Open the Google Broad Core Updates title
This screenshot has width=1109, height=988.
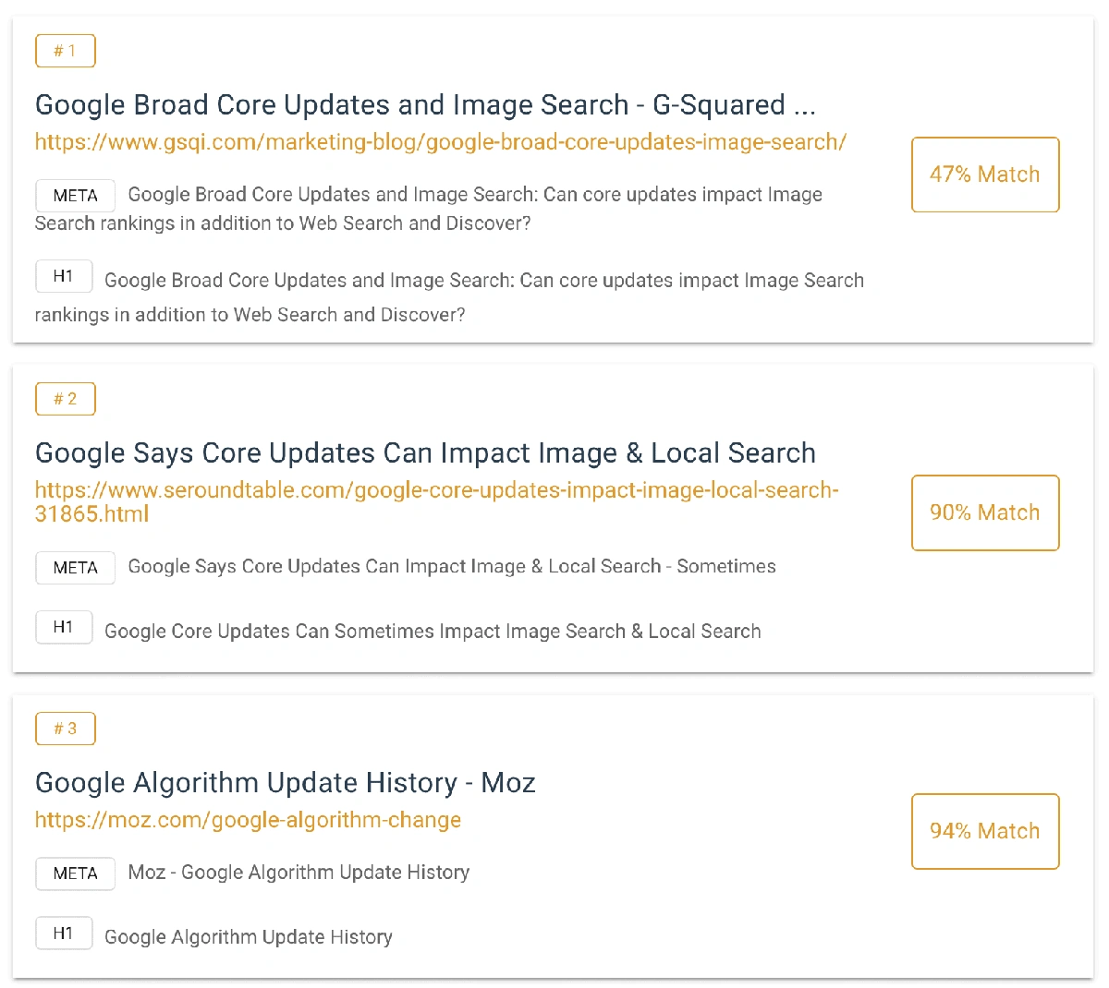(x=425, y=105)
